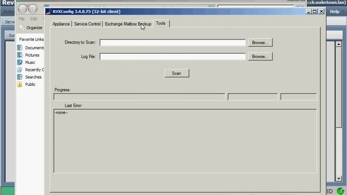This screenshot has width=347, height=195.
Task: Open the Documents favorite link in Explorer
Action: (31, 48)
